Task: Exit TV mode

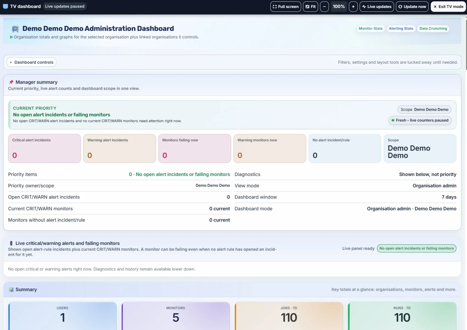Action: (x=448, y=7)
